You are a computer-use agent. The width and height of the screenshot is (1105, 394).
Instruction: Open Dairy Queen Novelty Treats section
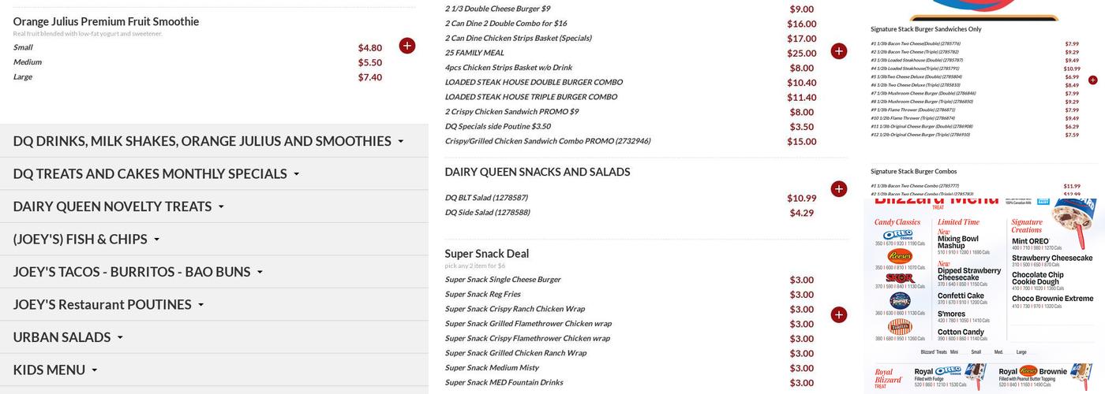[x=118, y=206]
